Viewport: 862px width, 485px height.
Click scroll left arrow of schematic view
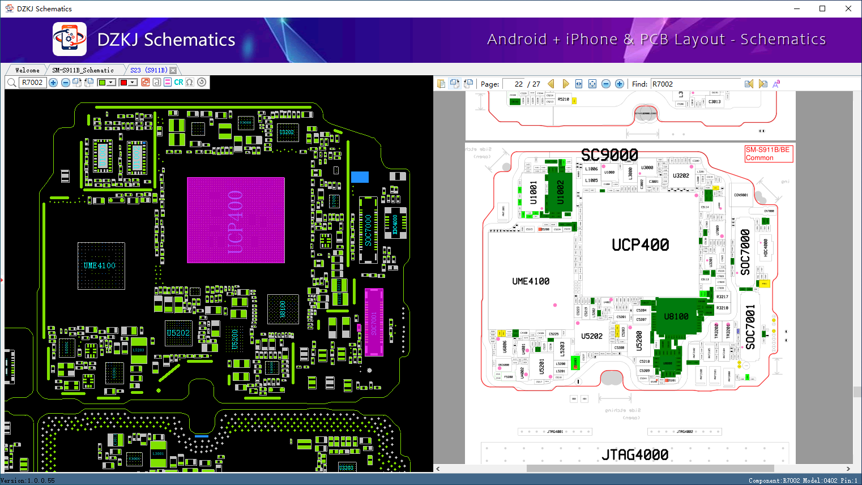(438, 469)
